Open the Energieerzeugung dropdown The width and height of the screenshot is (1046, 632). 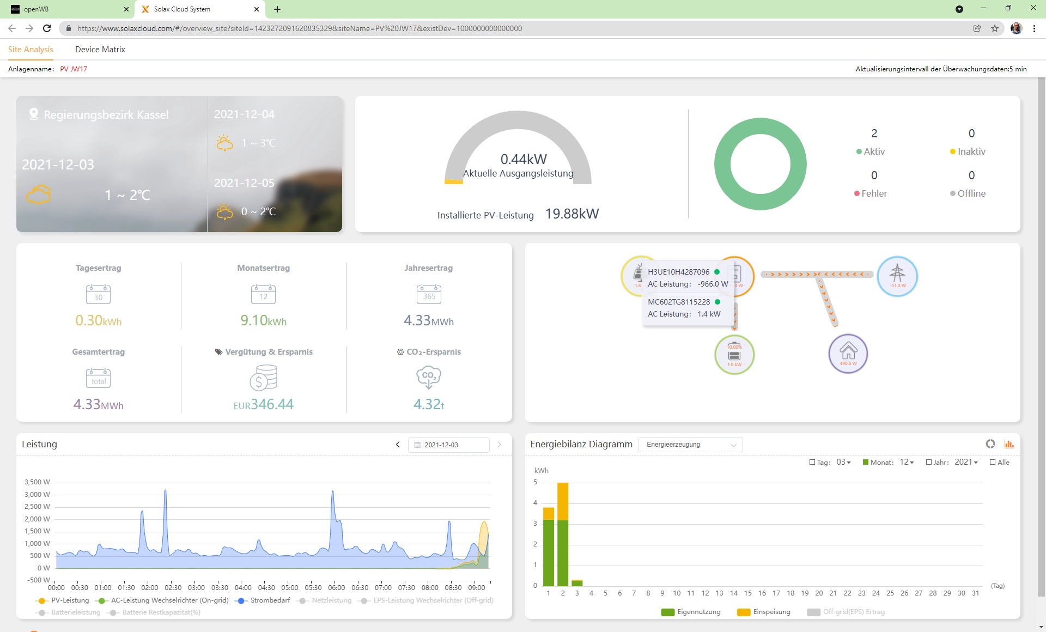[x=690, y=445]
